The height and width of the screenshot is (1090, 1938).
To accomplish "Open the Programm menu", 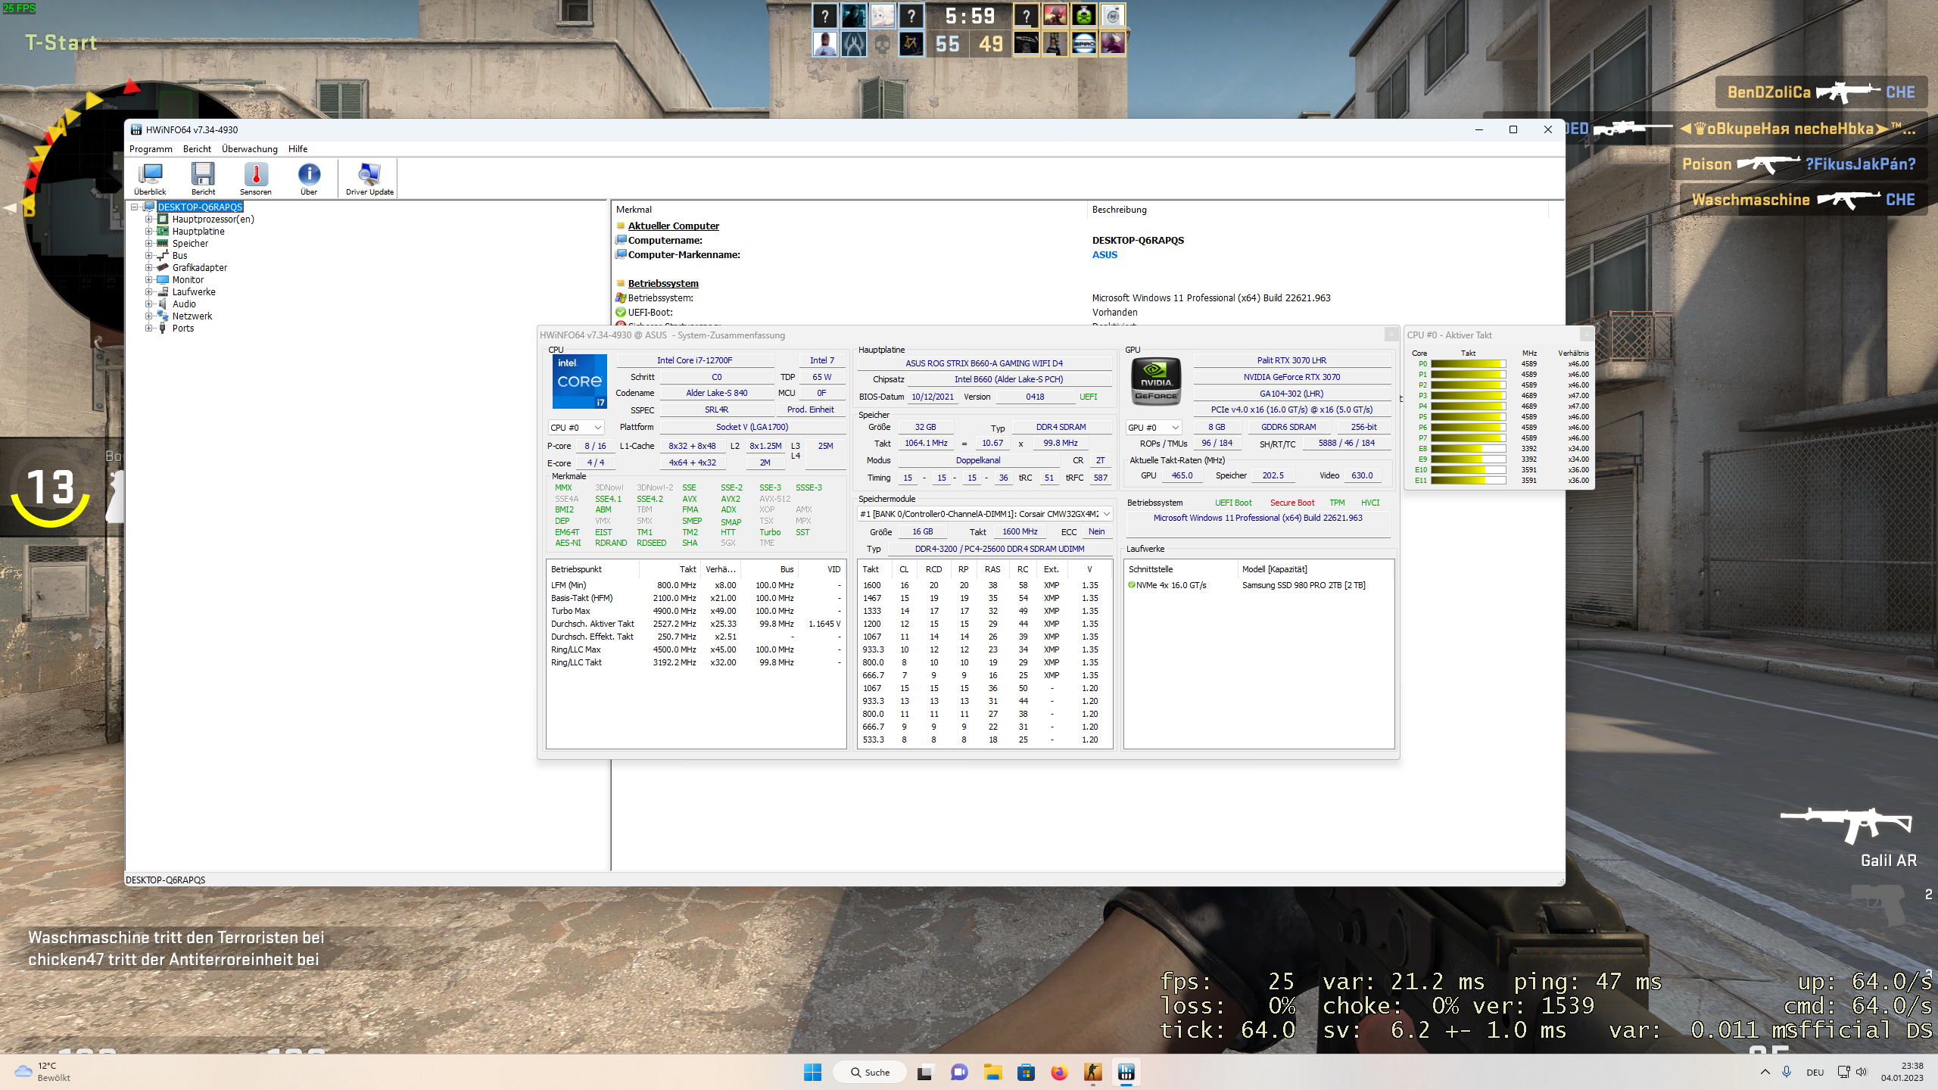I will point(151,149).
